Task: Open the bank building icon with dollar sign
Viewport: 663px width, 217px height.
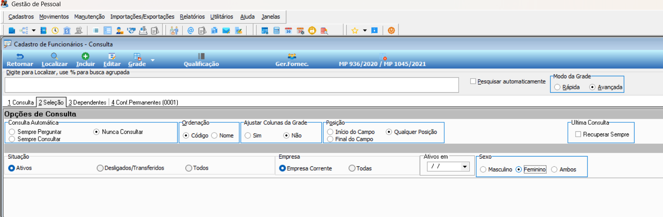Action: pyautogui.click(x=67, y=30)
